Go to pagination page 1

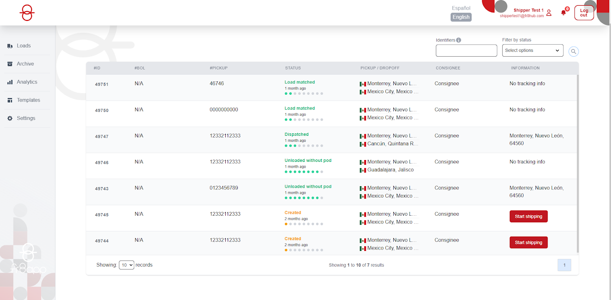tap(564, 265)
